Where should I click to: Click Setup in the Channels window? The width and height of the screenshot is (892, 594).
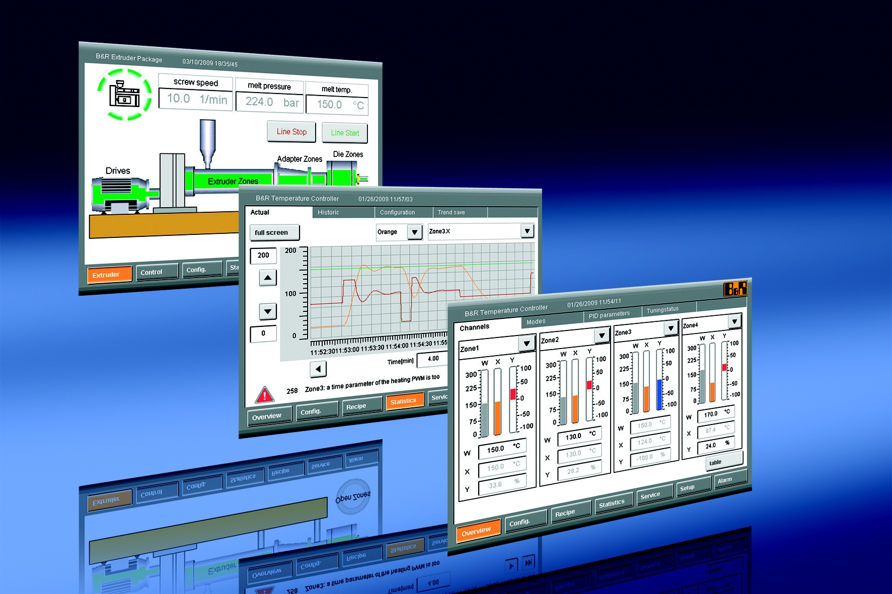(693, 487)
